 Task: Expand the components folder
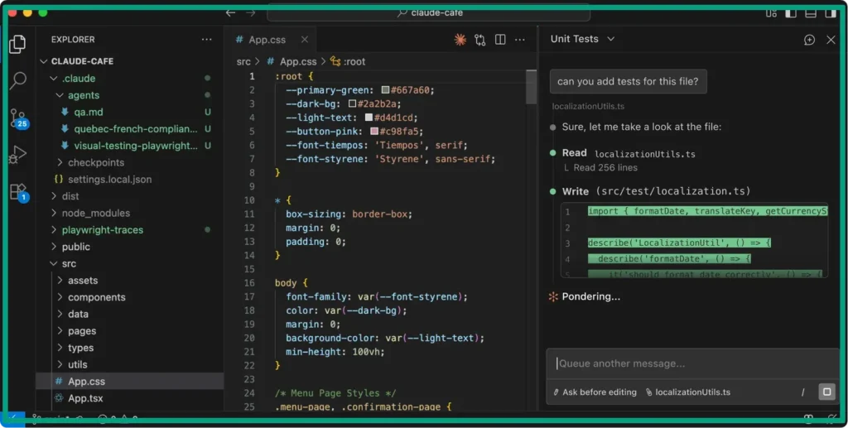pyautogui.click(x=60, y=297)
